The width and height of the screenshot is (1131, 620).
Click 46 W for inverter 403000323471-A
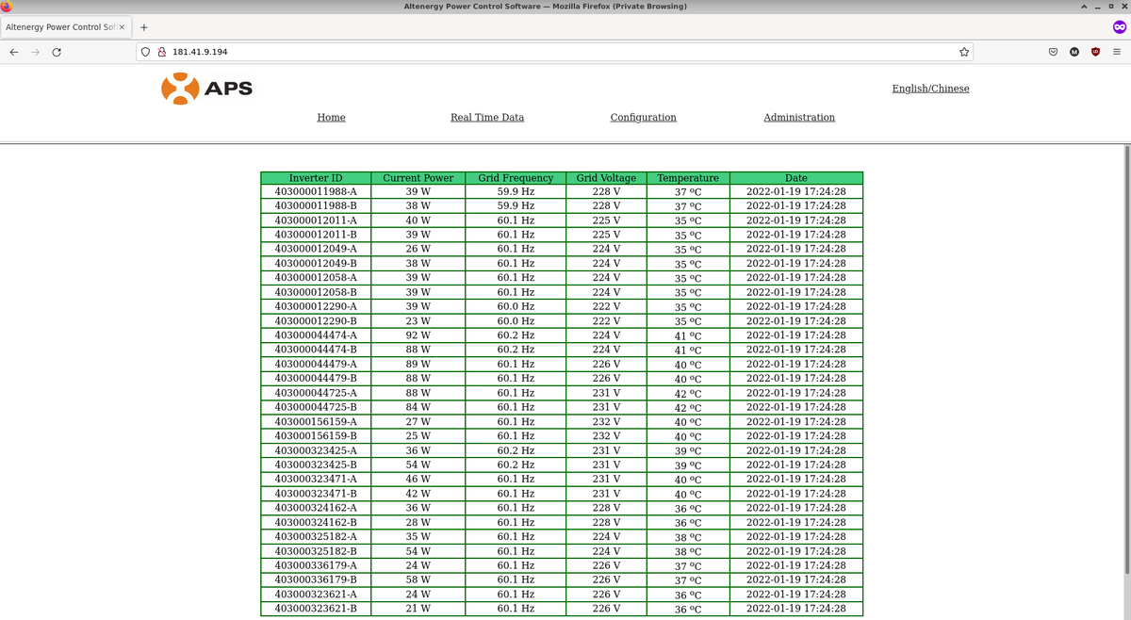click(418, 479)
